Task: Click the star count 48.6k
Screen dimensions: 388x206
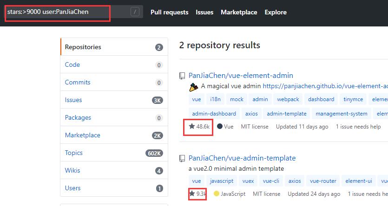Action: [x=199, y=127]
